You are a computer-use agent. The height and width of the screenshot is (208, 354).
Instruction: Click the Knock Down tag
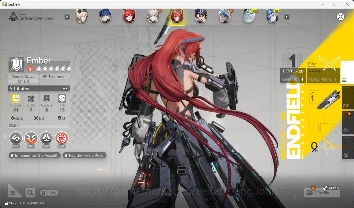(x=23, y=77)
